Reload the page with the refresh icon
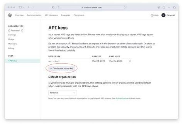Viewport: 183px width, 125px height. (x=125, y=7)
